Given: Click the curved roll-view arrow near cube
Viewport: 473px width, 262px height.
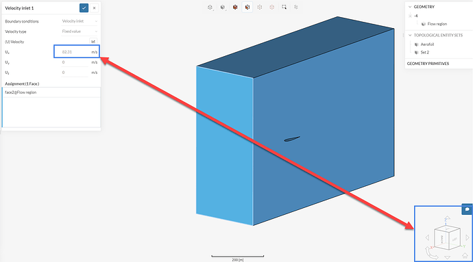Looking at the screenshot, I should pyautogui.click(x=431, y=253).
